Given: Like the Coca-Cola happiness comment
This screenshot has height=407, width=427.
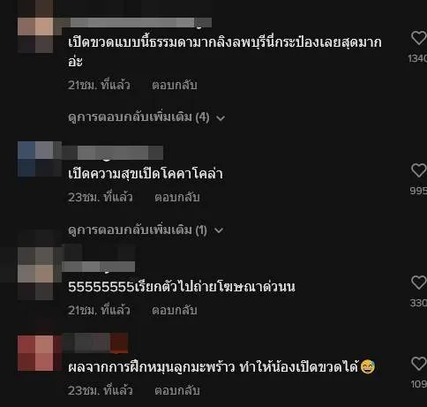Looking at the screenshot, I should click(x=419, y=170).
